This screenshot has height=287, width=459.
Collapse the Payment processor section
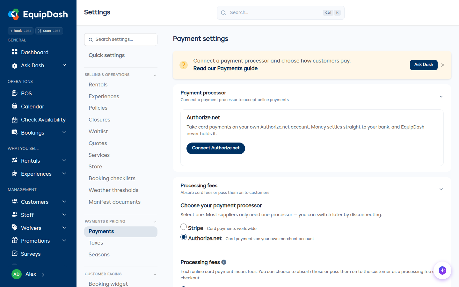point(441,97)
